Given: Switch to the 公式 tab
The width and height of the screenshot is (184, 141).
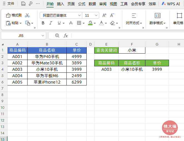Looking at the screenshot, I should pos(82,4).
